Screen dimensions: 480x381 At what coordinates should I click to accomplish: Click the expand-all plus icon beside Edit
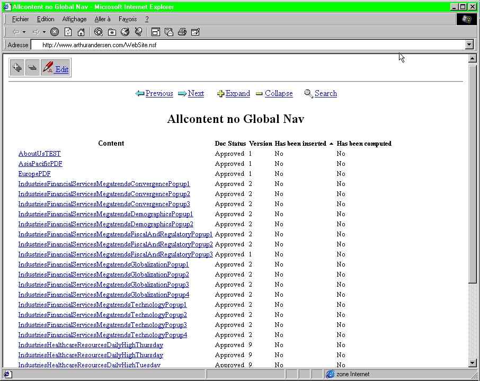[x=17, y=67]
